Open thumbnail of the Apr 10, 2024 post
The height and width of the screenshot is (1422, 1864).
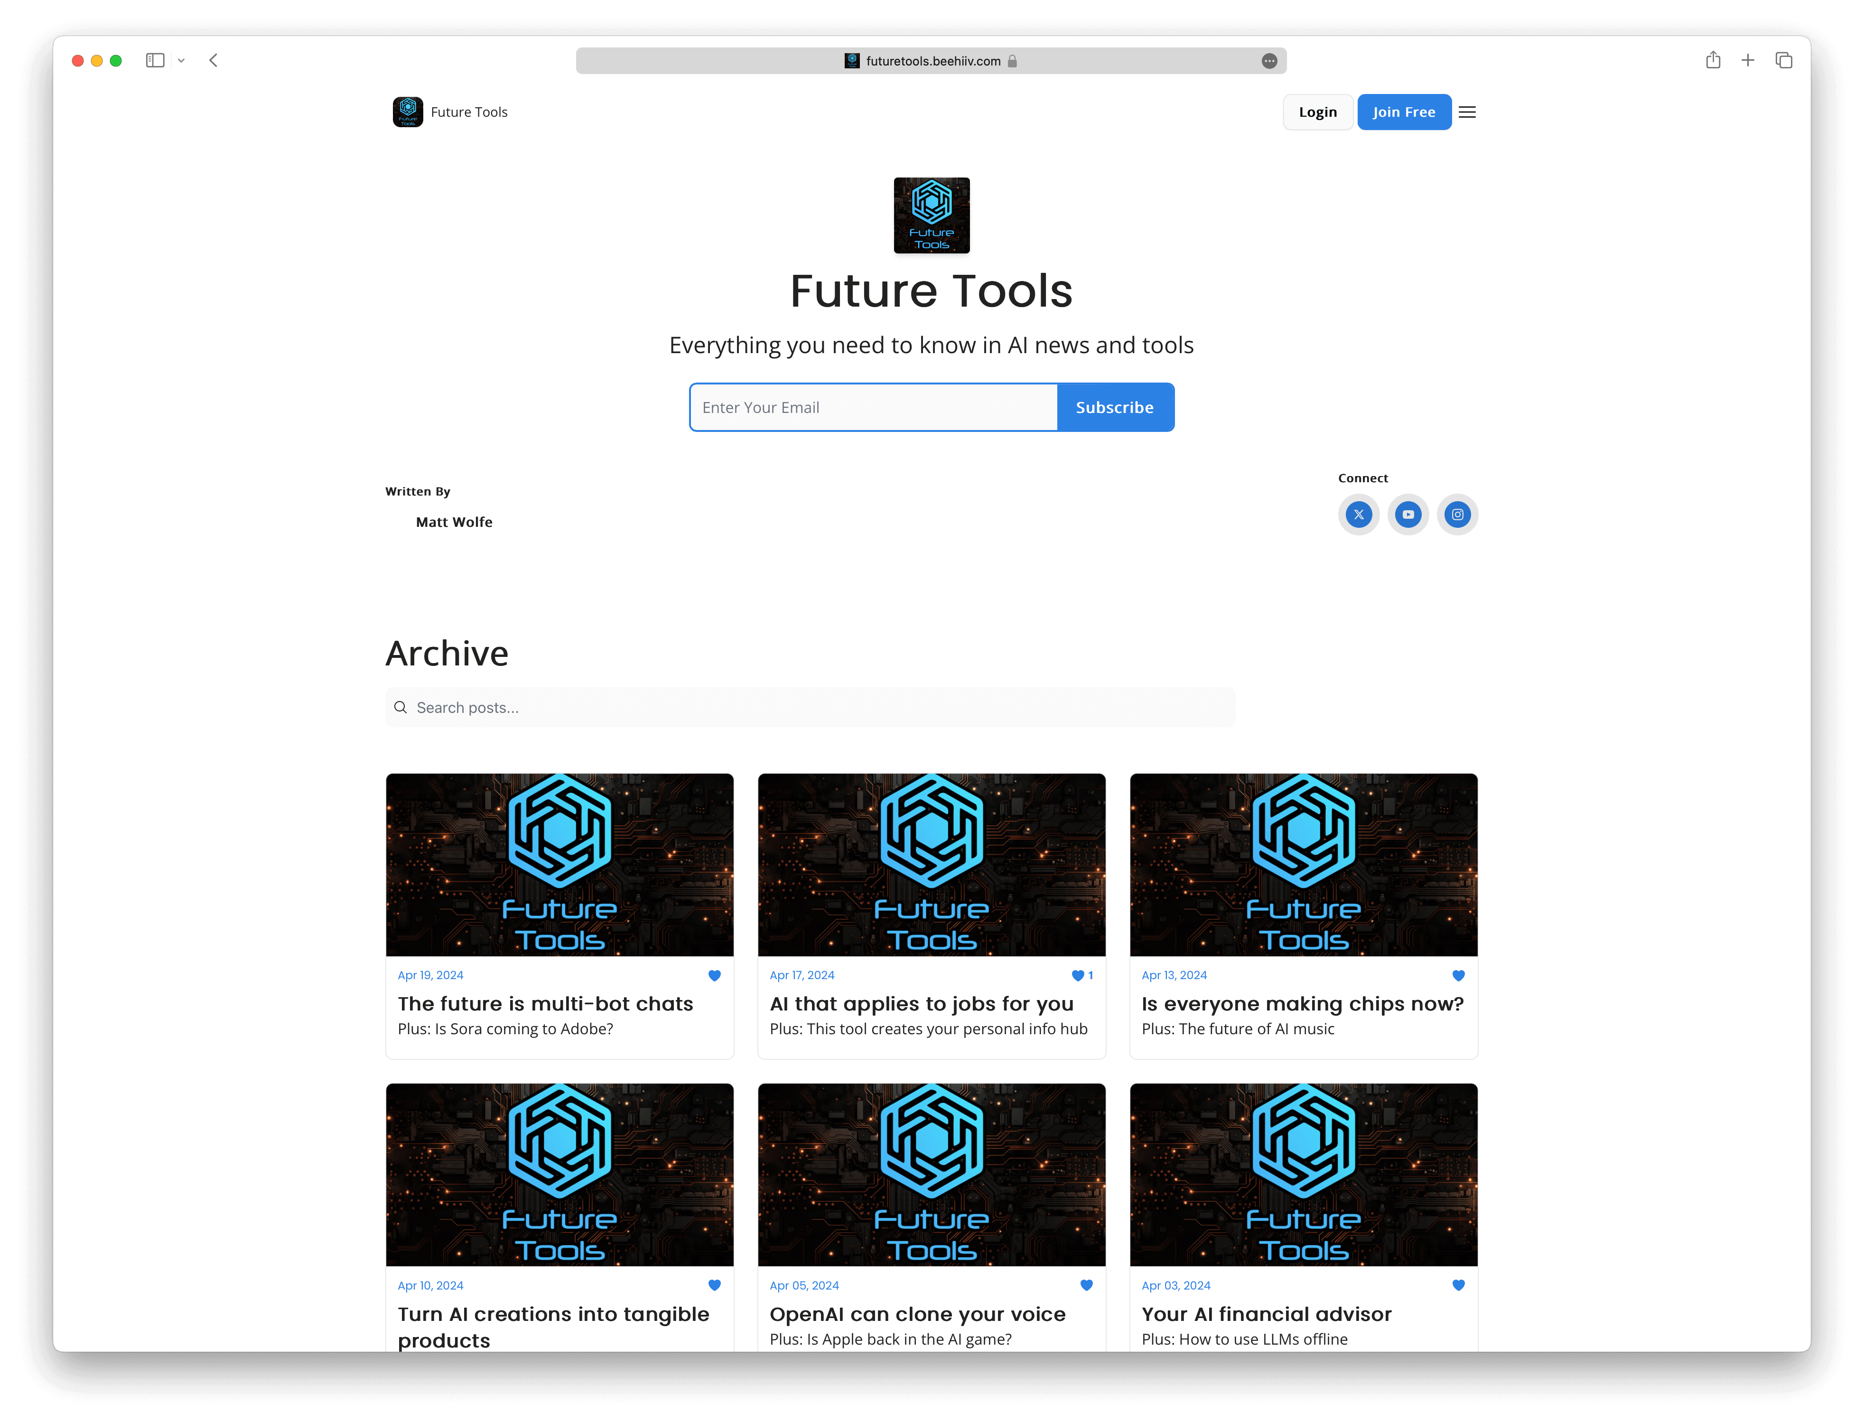tap(559, 1175)
